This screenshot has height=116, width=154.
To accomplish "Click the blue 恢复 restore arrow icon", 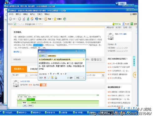I will pyautogui.click(x=37, y=19).
